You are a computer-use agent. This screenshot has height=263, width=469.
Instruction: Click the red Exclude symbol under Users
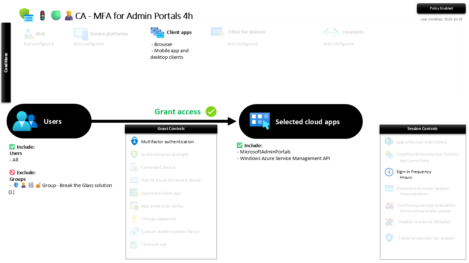[12, 172]
